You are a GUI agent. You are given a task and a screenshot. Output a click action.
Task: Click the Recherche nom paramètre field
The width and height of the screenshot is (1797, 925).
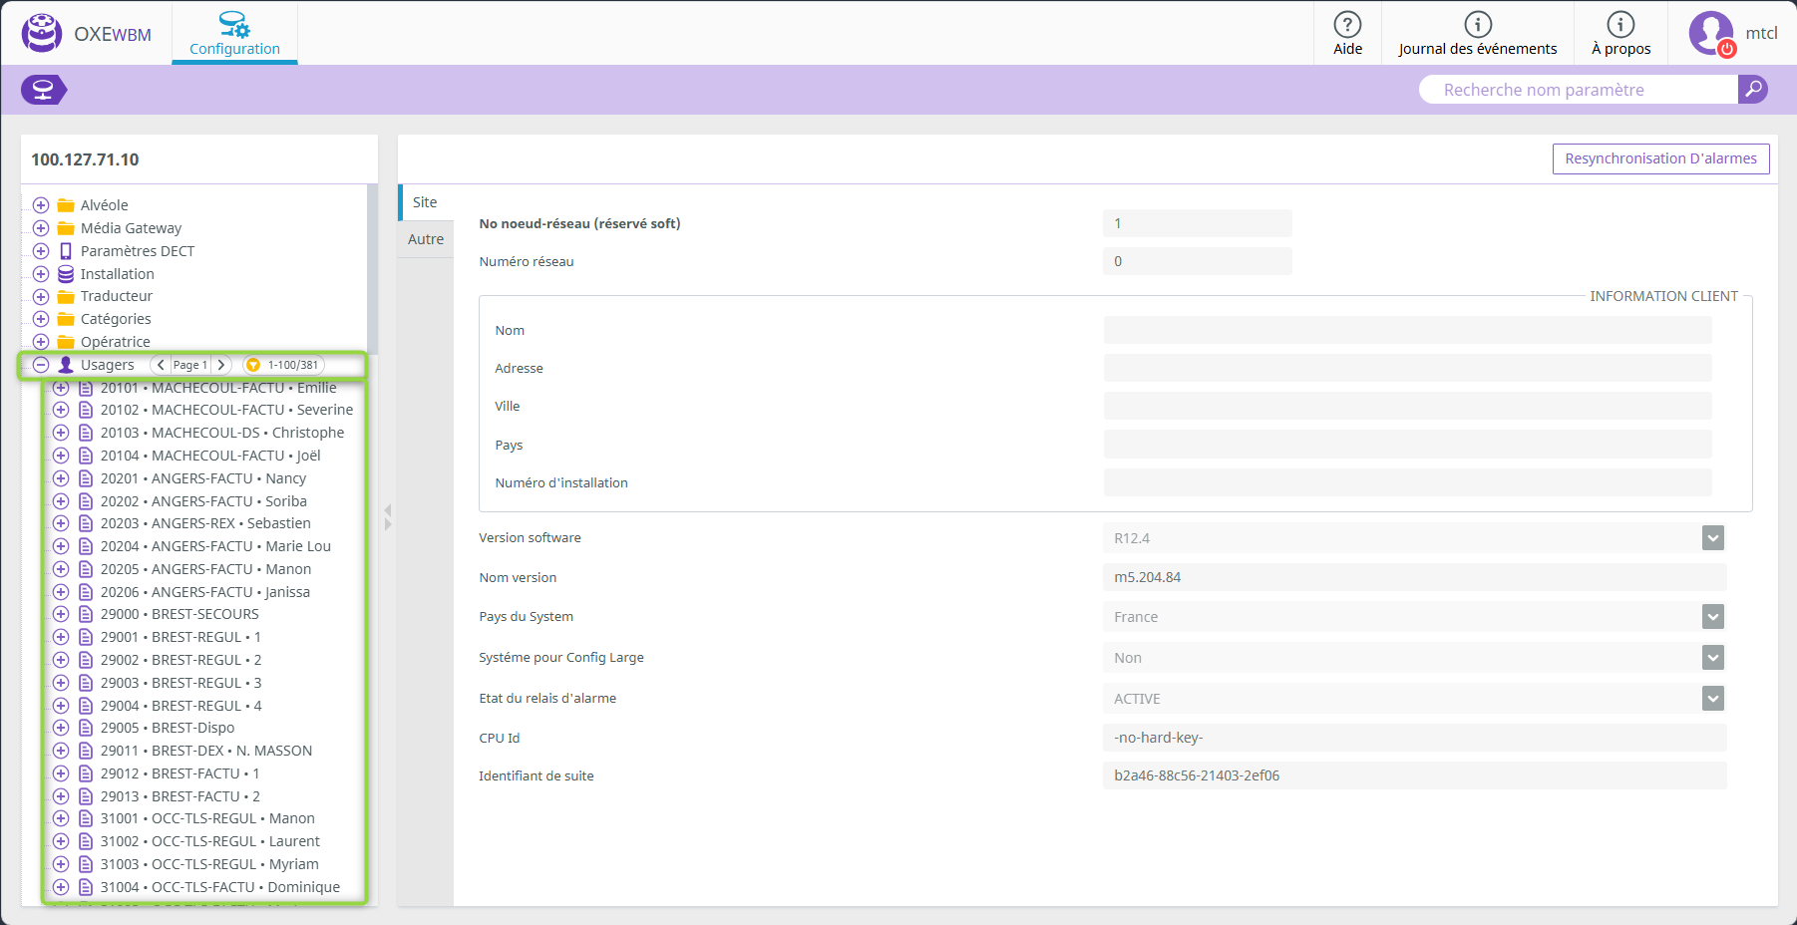click(x=1578, y=90)
